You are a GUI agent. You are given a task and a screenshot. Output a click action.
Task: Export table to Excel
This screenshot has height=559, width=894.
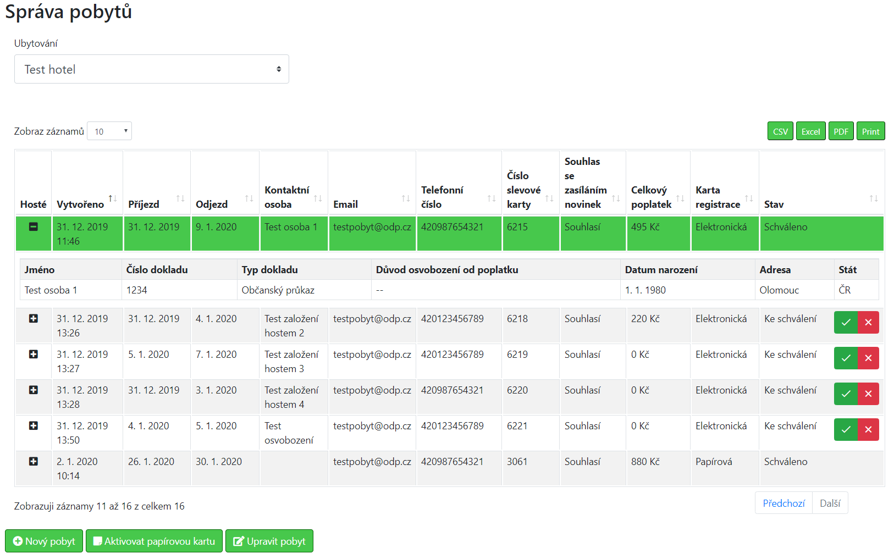pyautogui.click(x=810, y=131)
